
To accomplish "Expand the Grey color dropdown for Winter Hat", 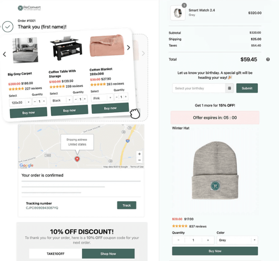I will [237, 240].
